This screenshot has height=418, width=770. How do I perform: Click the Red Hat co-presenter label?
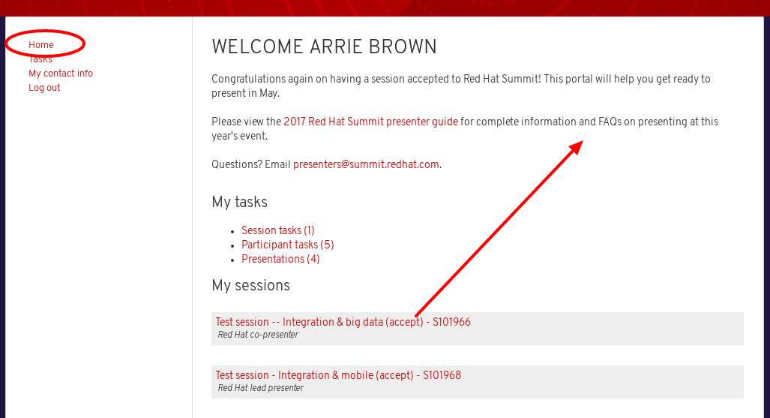pos(259,335)
